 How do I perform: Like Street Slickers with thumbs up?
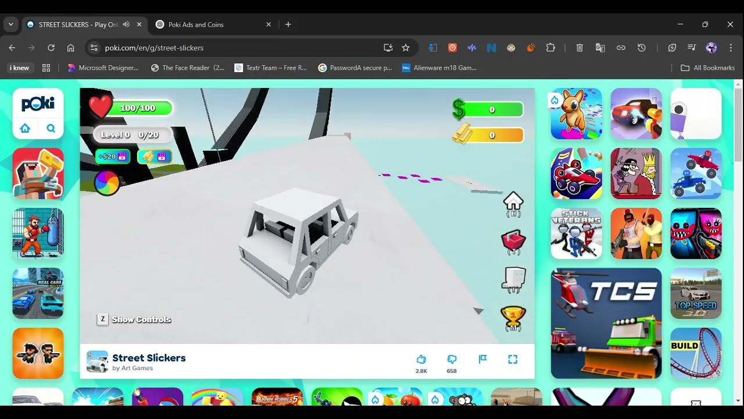coord(421,360)
